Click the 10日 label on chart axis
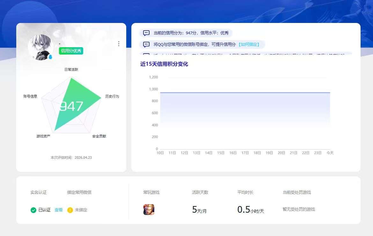This screenshot has height=236, width=373. tap(160, 153)
